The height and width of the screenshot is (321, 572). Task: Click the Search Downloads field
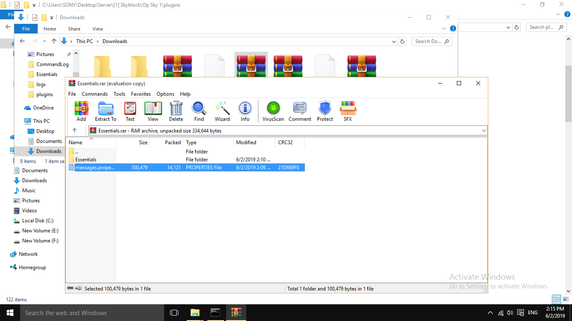tap(432, 41)
